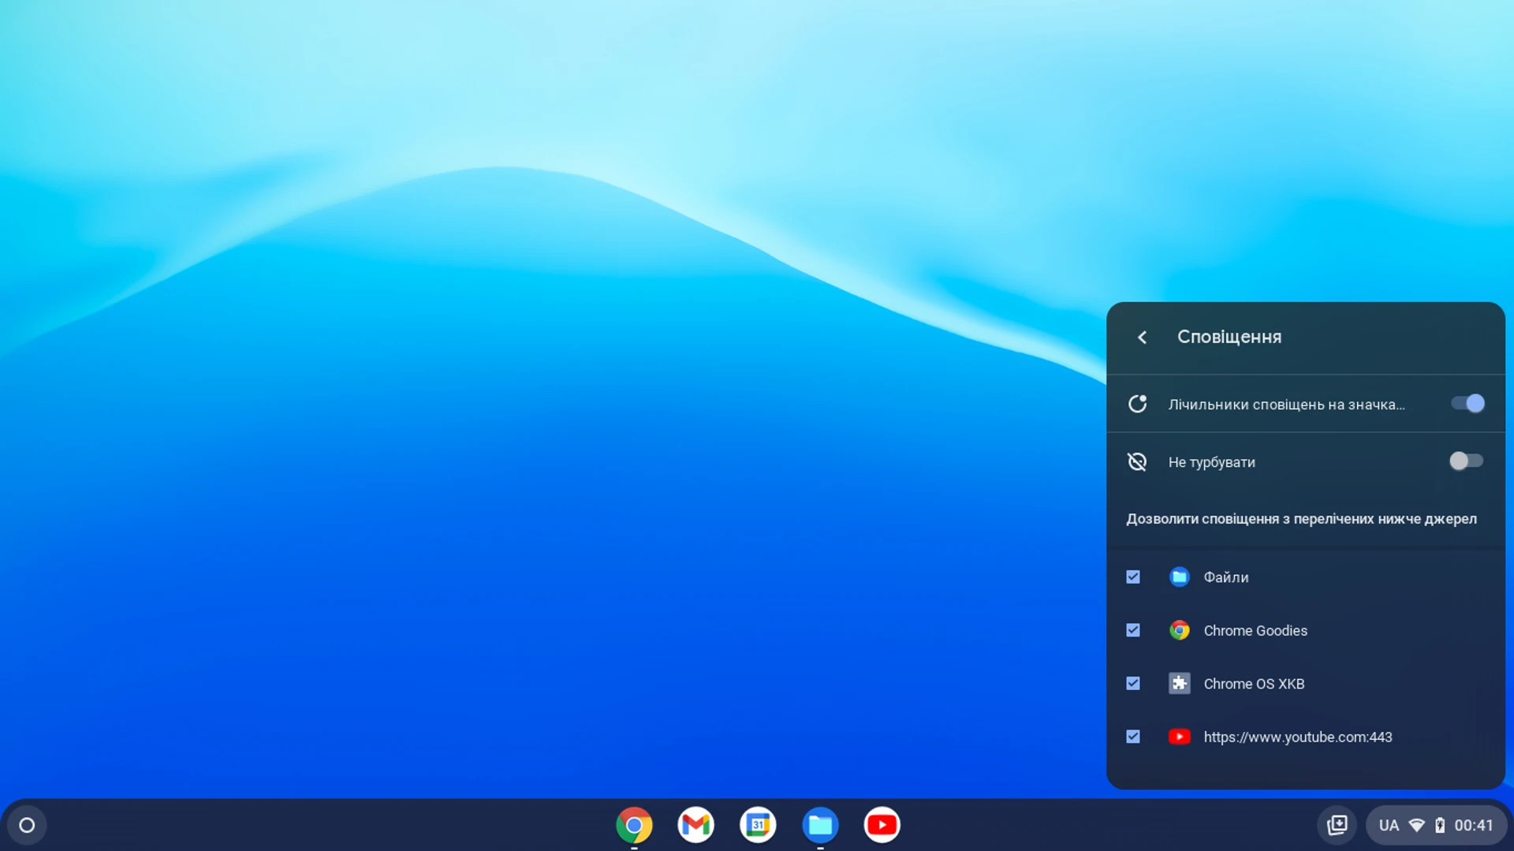Open the Files app from the shelf
Viewport: 1514px width, 851px height.
pyautogui.click(x=820, y=825)
